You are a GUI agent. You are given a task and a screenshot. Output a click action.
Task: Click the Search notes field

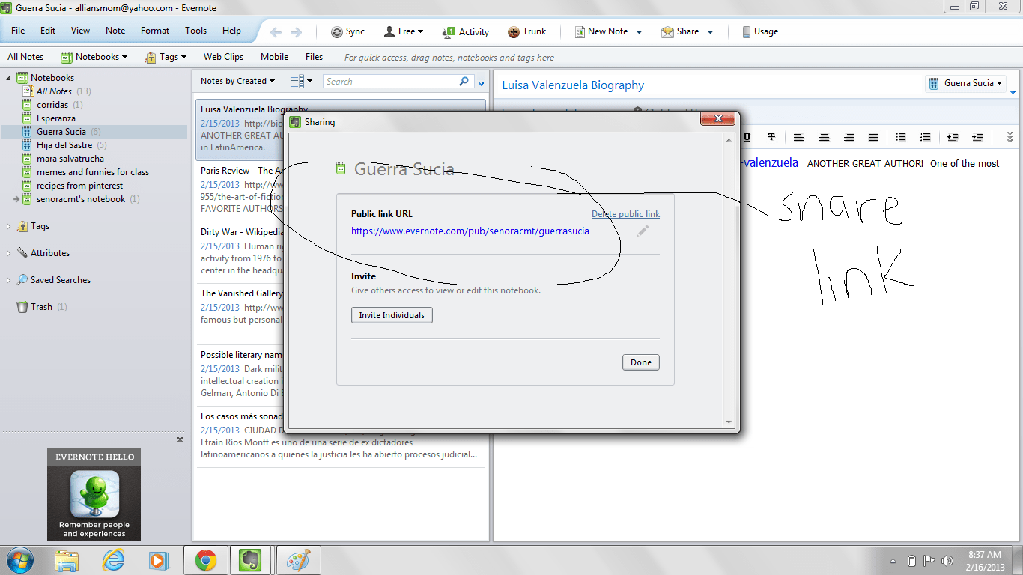point(390,81)
